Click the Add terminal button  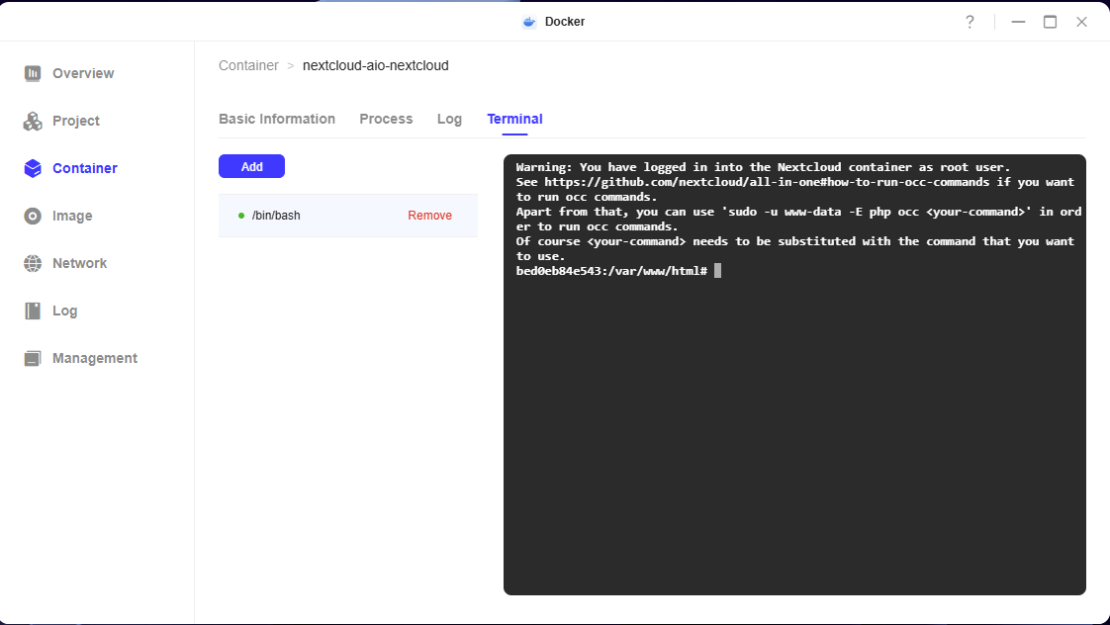[x=251, y=166]
